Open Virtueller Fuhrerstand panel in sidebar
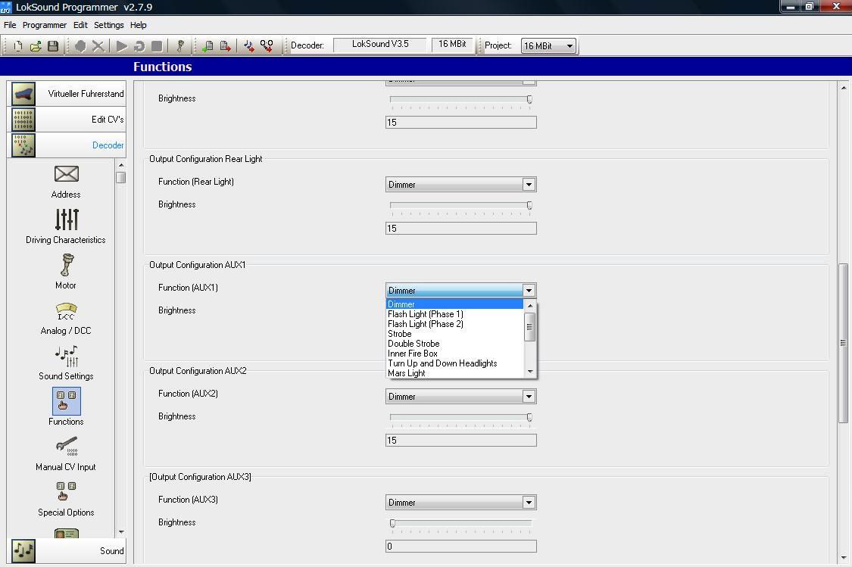This screenshot has width=852, height=567. click(x=68, y=94)
